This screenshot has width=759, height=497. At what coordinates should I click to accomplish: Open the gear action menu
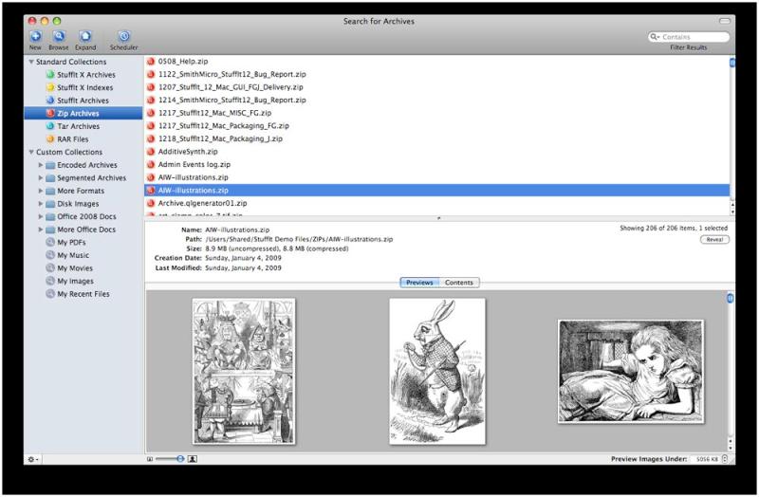point(33,459)
